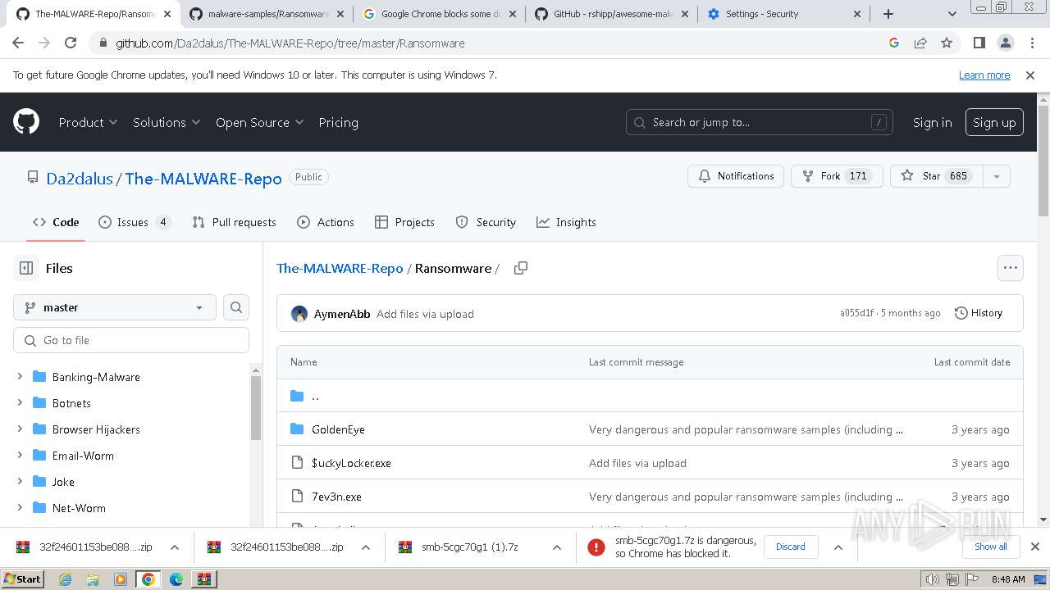This screenshot has height=590, width=1050.
Task: Share this page icon in address bar
Action: [920, 43]
